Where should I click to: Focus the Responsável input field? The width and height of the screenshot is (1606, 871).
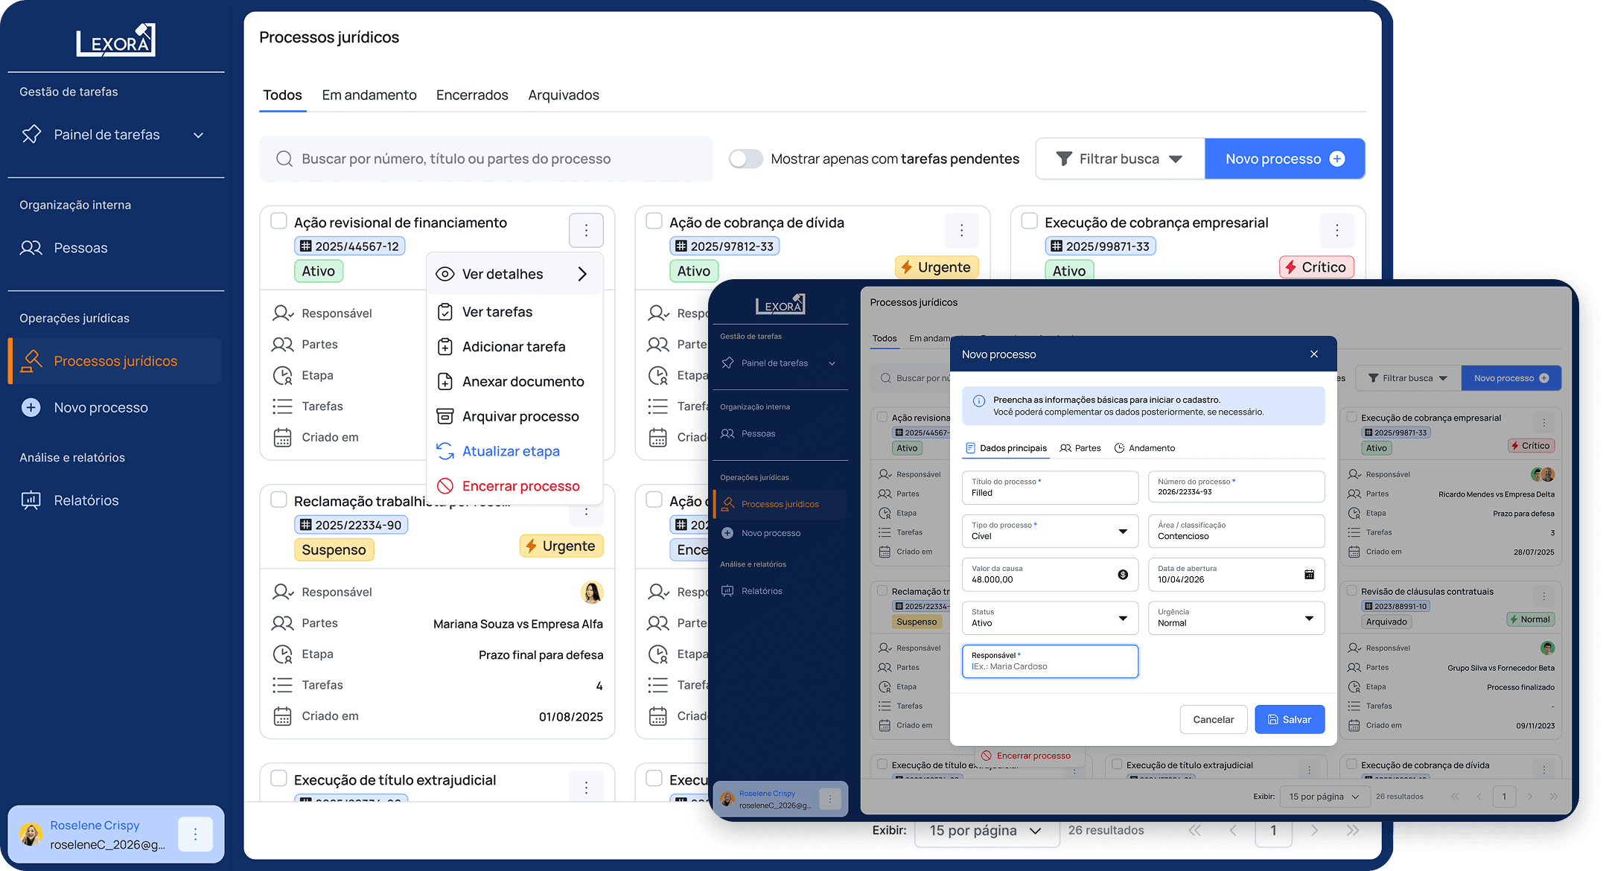tap(1050, 661)
